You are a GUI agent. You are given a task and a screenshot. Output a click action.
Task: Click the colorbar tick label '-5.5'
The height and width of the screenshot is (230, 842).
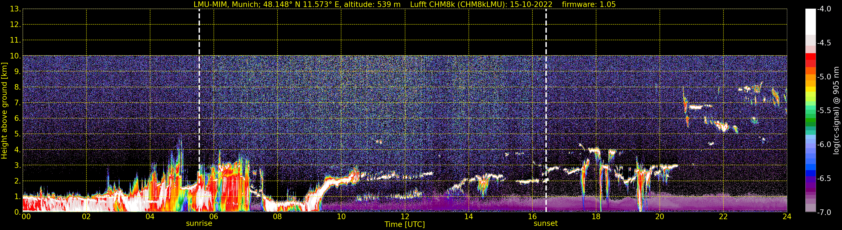[824, 111]
